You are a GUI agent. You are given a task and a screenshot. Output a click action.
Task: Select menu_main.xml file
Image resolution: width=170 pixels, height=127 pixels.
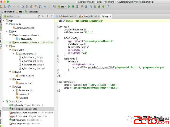[x=24, y=83]
